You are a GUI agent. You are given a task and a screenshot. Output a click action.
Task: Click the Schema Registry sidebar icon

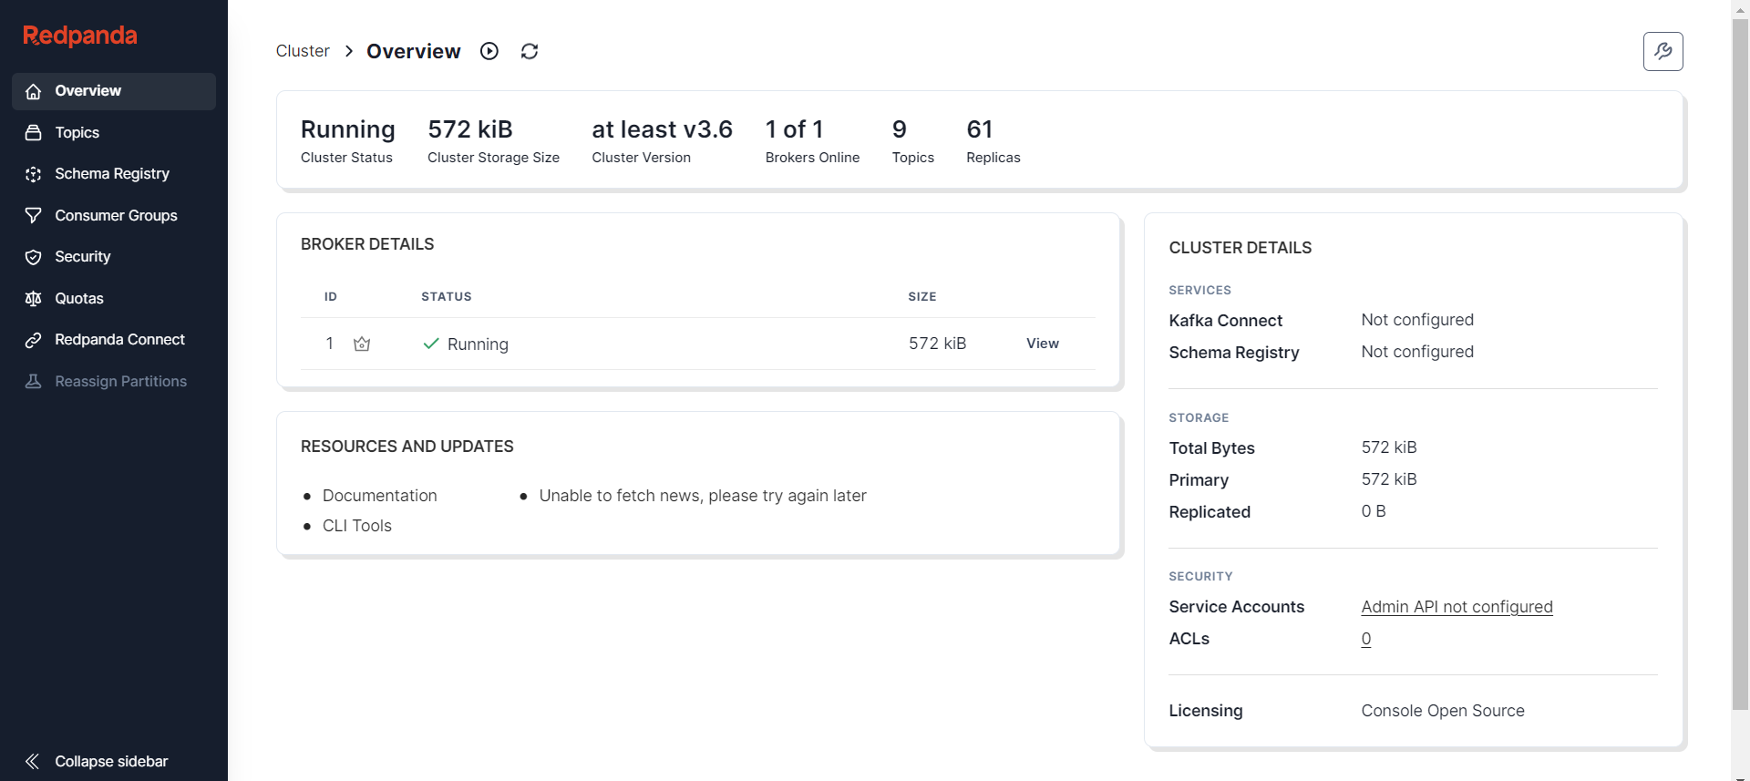[34, 174]
